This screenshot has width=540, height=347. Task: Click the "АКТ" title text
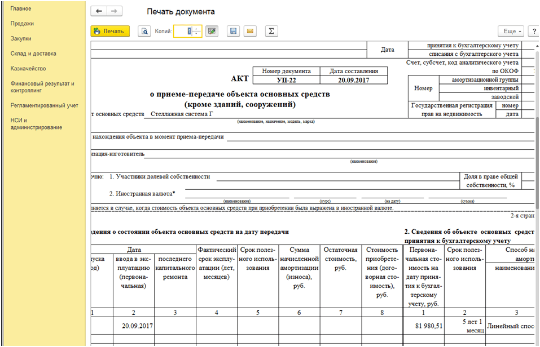click(x=240, y=79)
